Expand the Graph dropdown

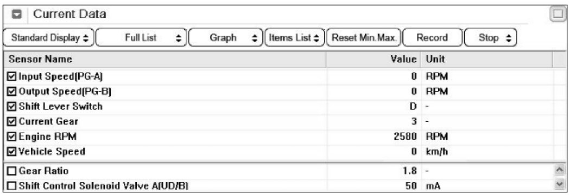226,38
